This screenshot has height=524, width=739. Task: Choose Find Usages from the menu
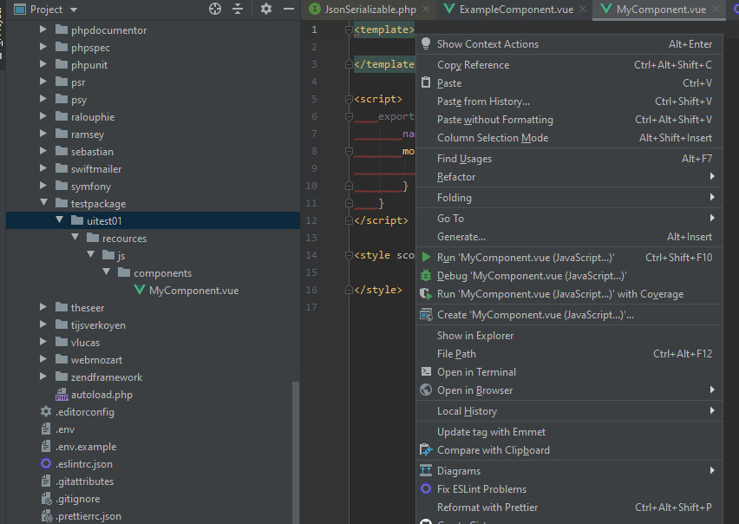coord(569,159)
